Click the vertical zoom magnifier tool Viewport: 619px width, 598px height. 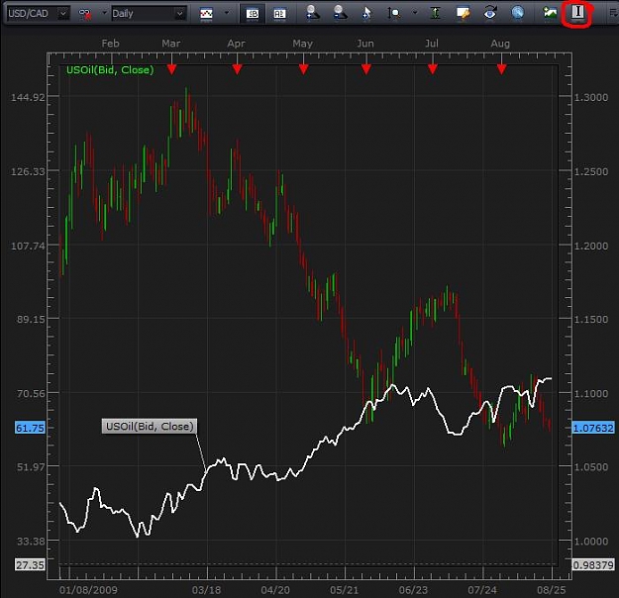(x=393, y=14)
